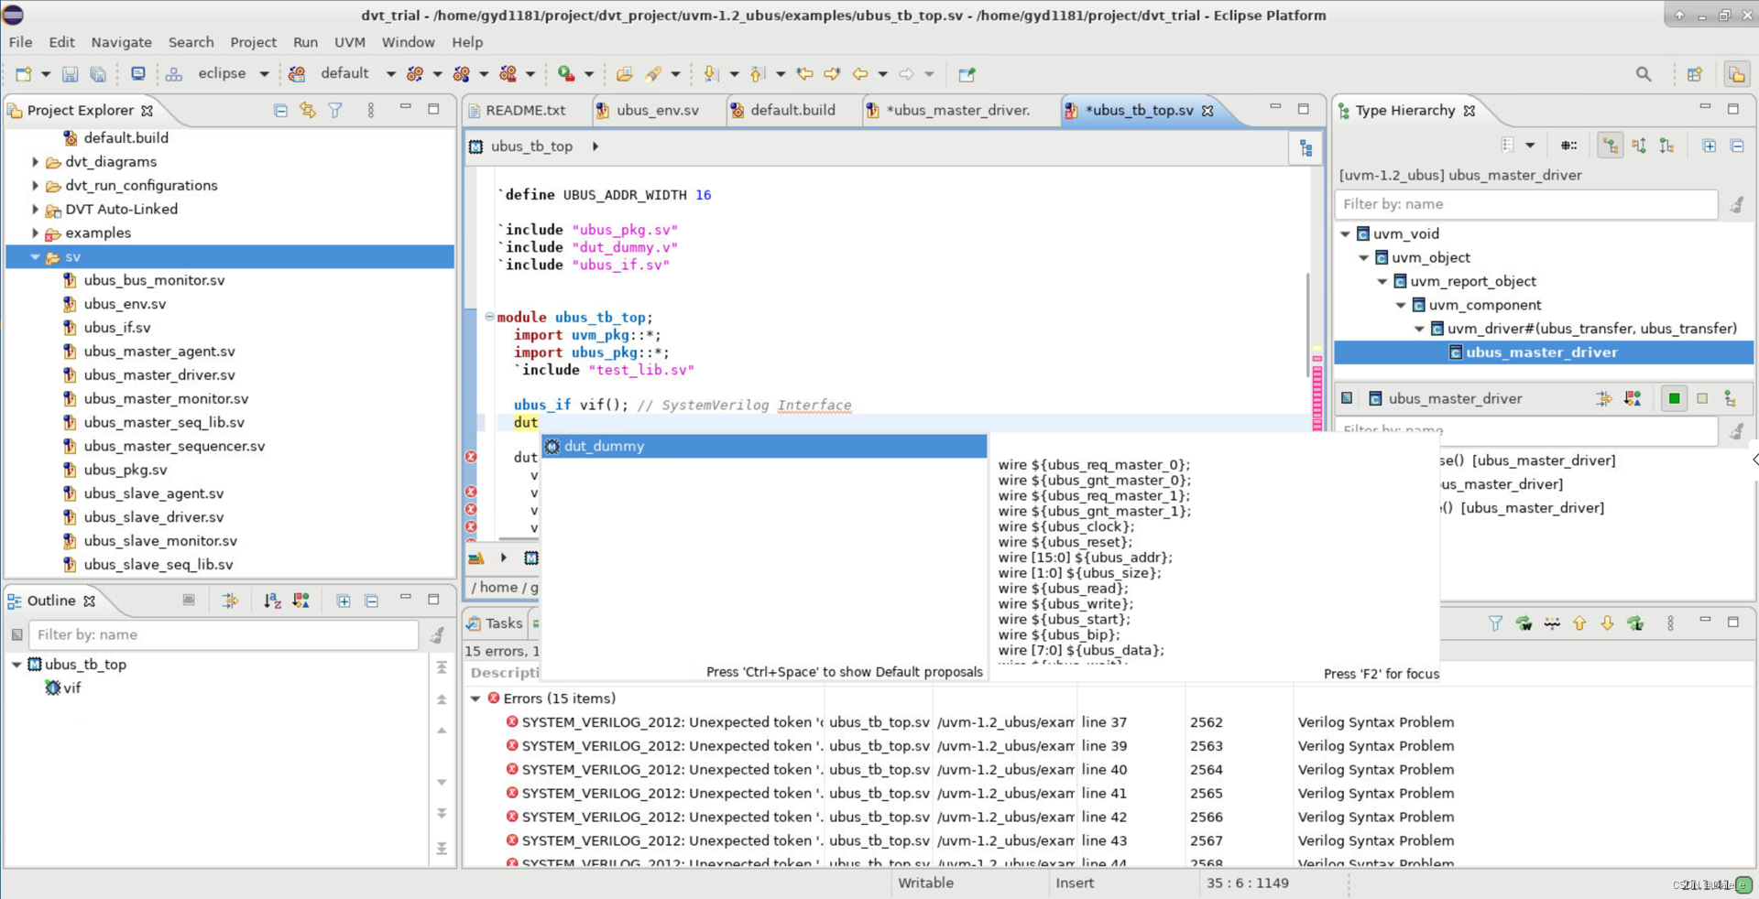Open the Project menu
1759x899 pixels.
pyautogui.click(x=253, y=42)
